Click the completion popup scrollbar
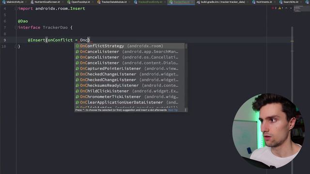Viewport: 310px width, 174px height. (186, 46)
